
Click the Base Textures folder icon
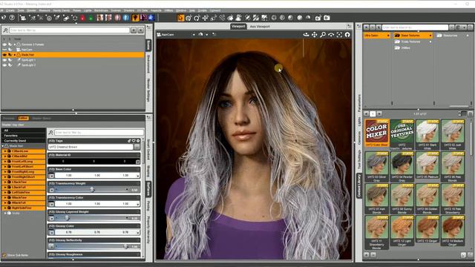click(397, 36)
